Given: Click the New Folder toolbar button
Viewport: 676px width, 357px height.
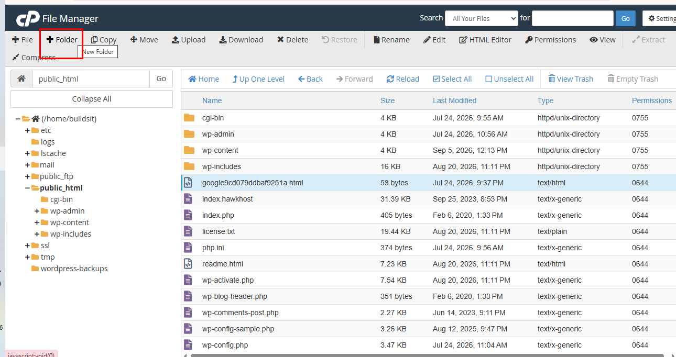Looking at the screenshot, I should point(62,40).
